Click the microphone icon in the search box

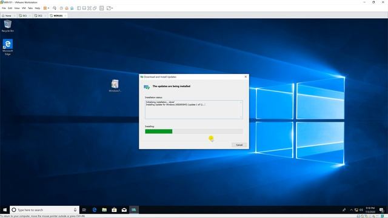pos(75,210)
